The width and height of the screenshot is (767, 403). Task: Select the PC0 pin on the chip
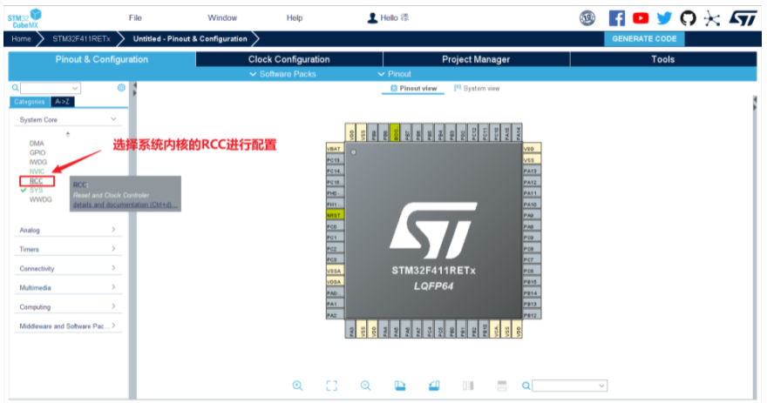coord(335,226)
